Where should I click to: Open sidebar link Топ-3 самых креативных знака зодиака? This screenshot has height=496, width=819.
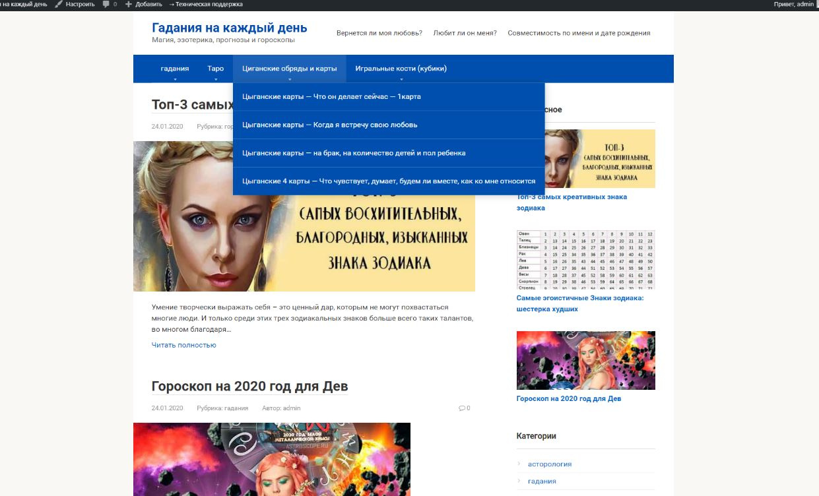[x=572, y=202]
